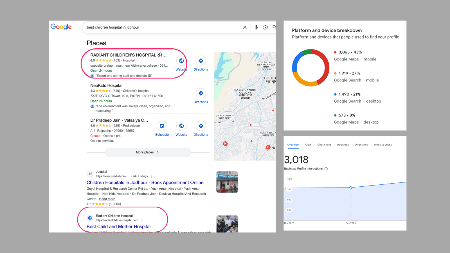This screenshot has height=253, width=450.
Task: Switch to Chat clicks tab
Action: (x=324, y=145)
